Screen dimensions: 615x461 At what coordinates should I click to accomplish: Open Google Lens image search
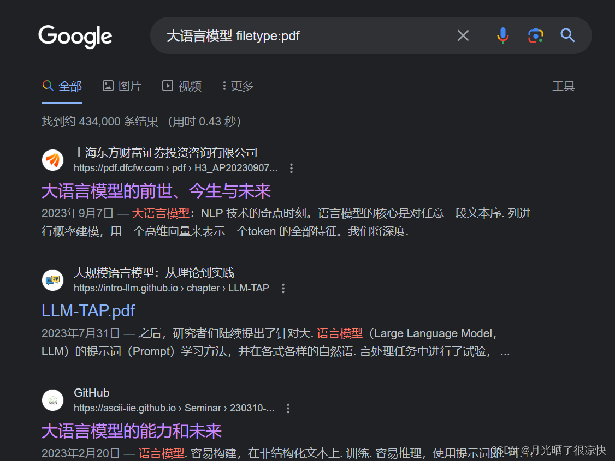coord(535,35)
